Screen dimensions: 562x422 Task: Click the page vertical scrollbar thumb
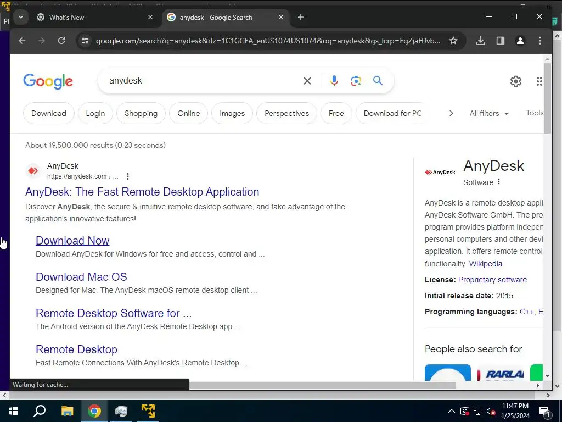point(547,98)
